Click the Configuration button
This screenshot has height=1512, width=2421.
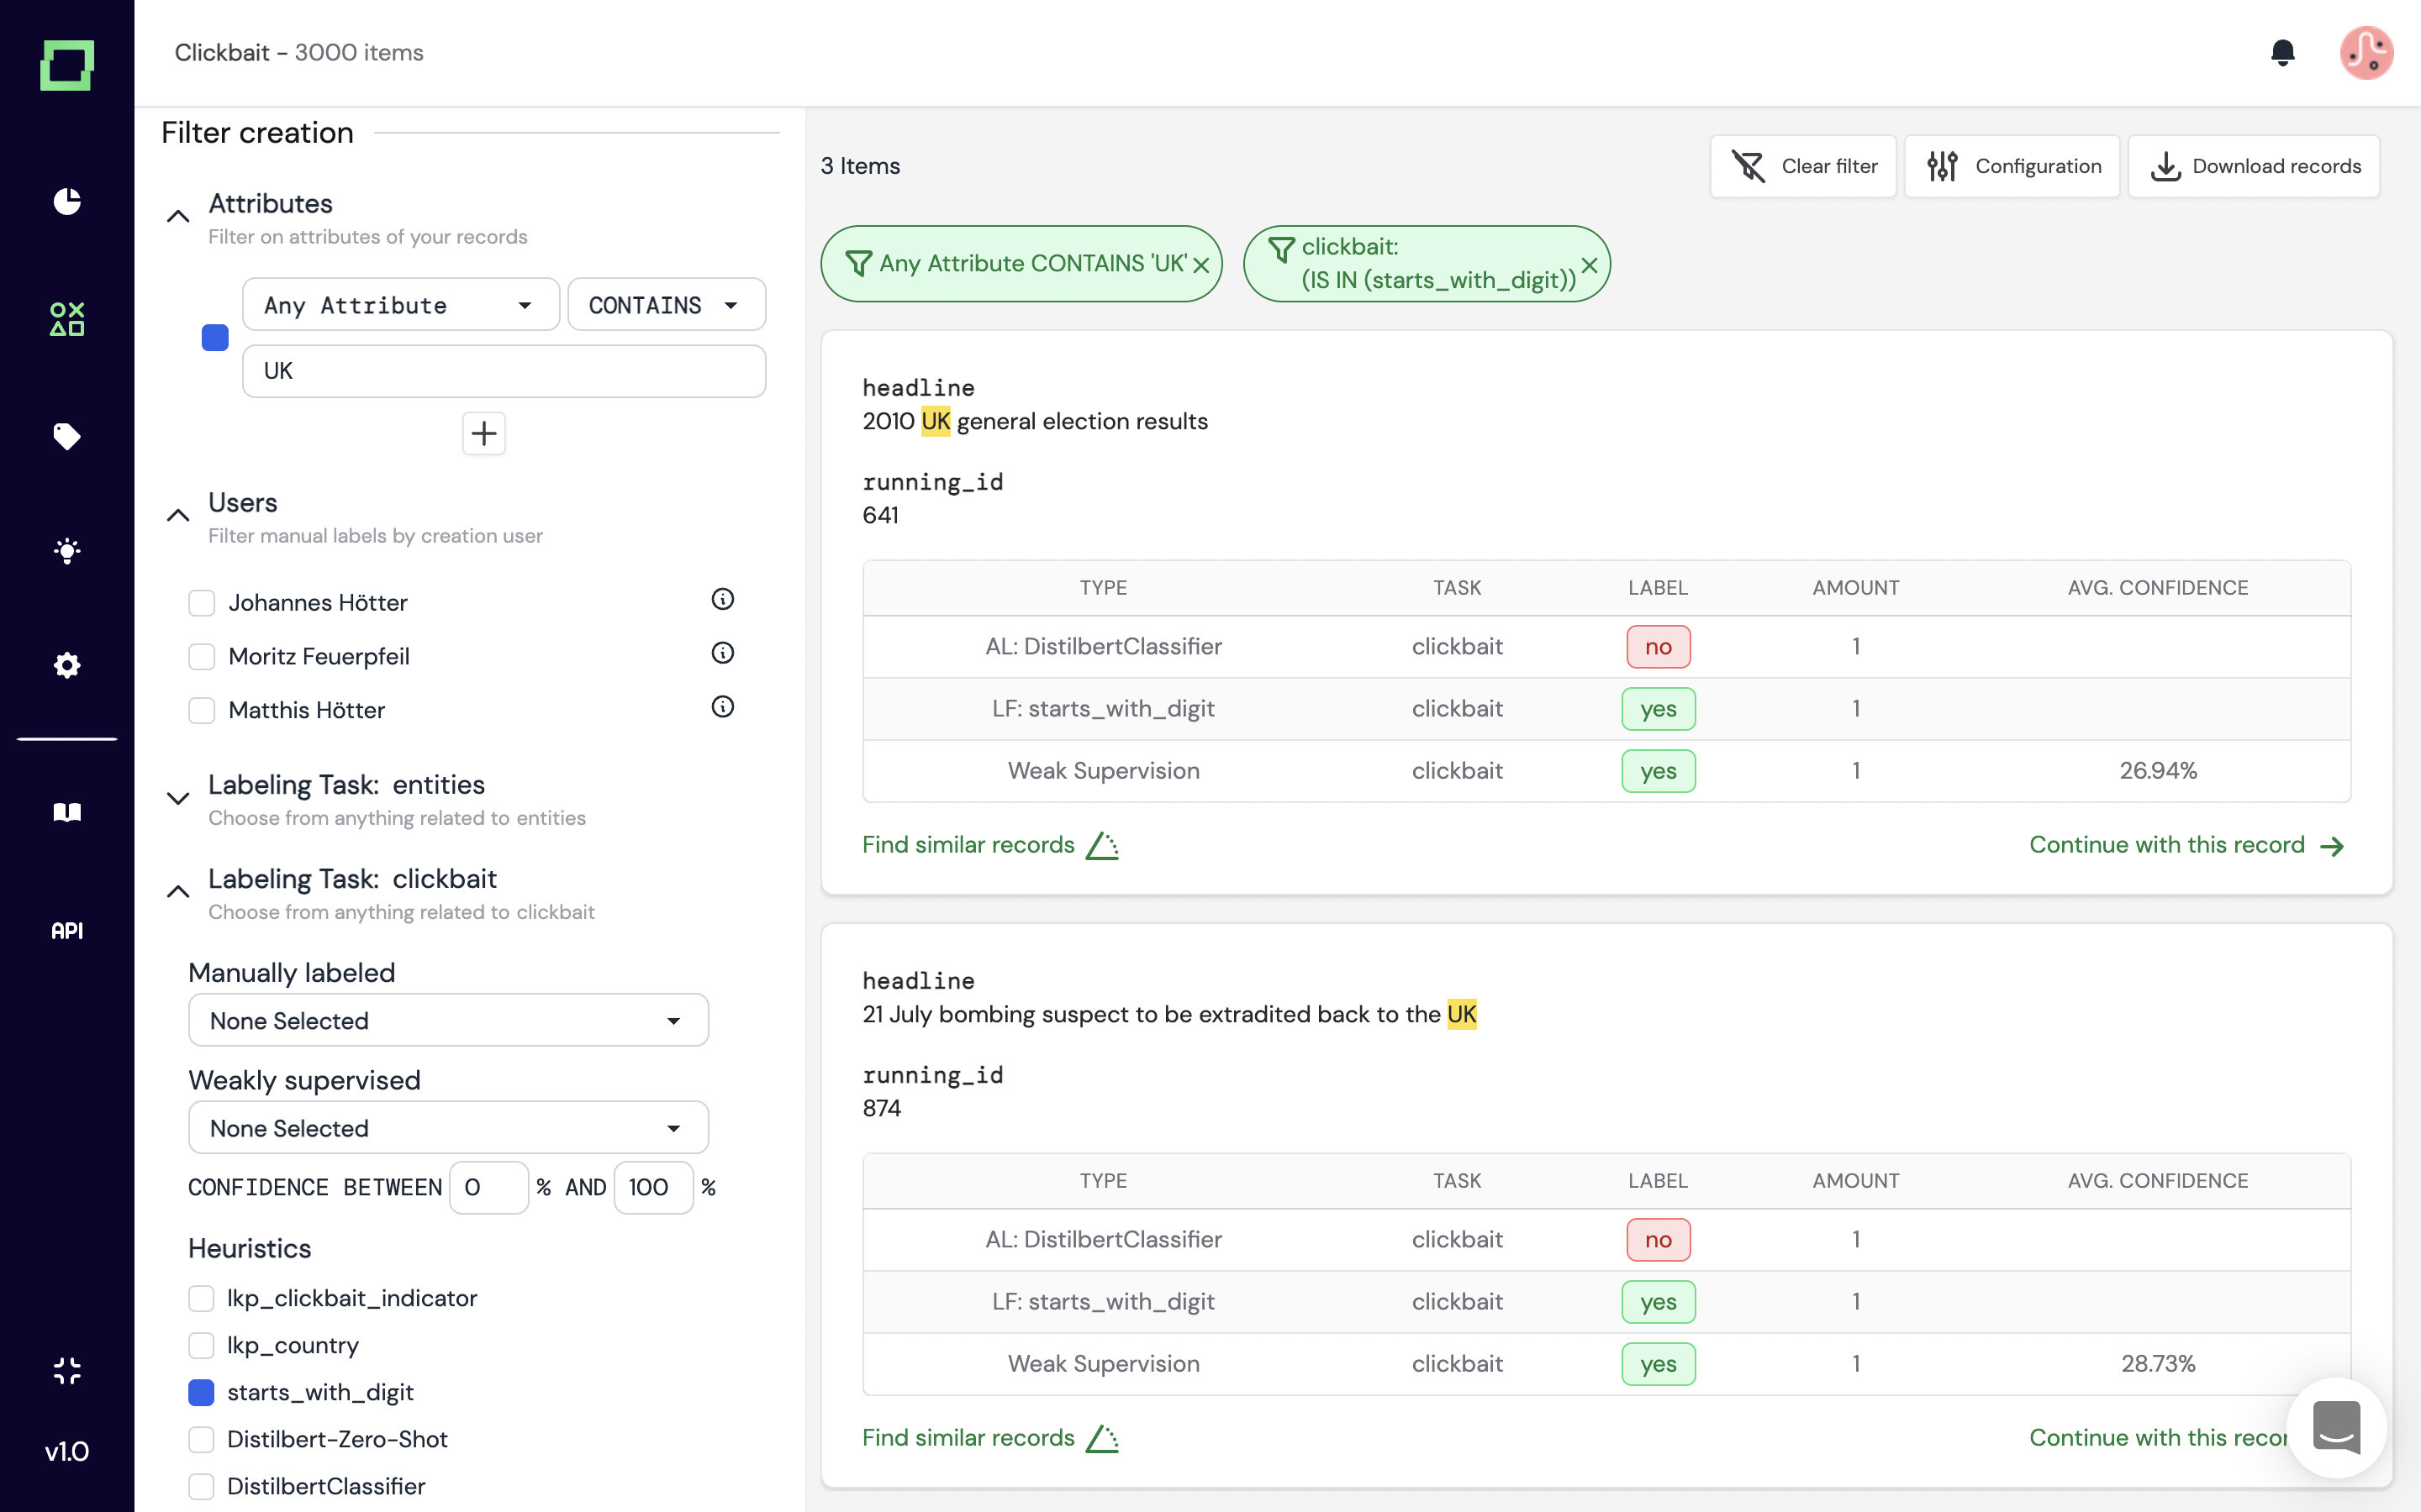2012,166
